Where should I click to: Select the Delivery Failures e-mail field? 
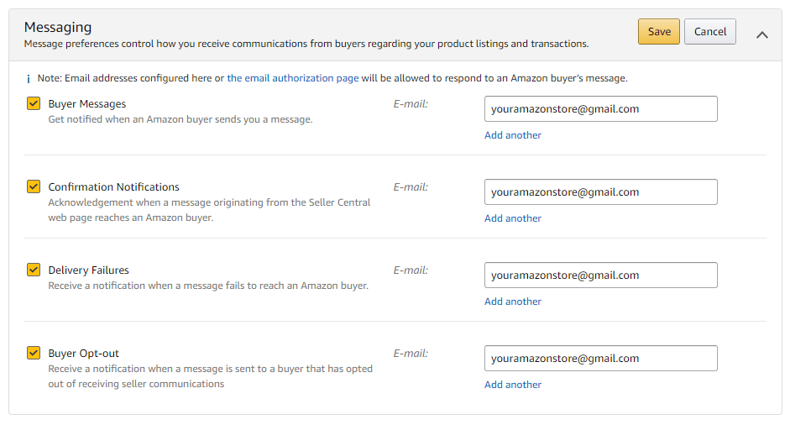point(600,275)
